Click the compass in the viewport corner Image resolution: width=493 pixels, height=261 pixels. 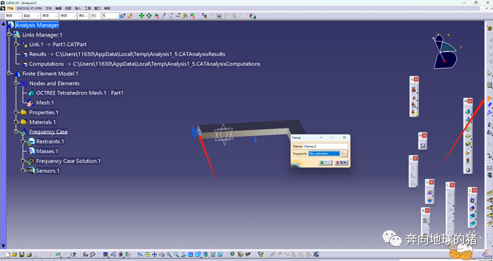pos(444,50)
